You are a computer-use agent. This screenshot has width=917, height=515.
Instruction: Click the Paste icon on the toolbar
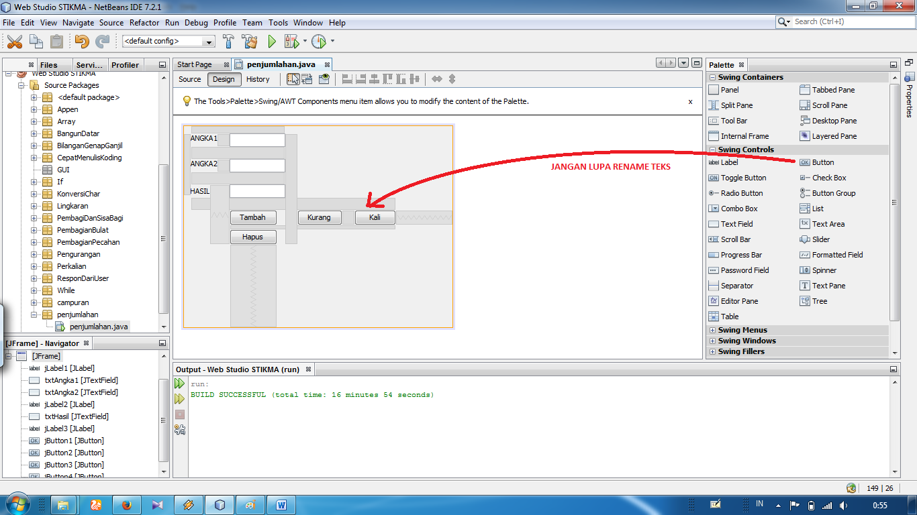tap(57, 41)
